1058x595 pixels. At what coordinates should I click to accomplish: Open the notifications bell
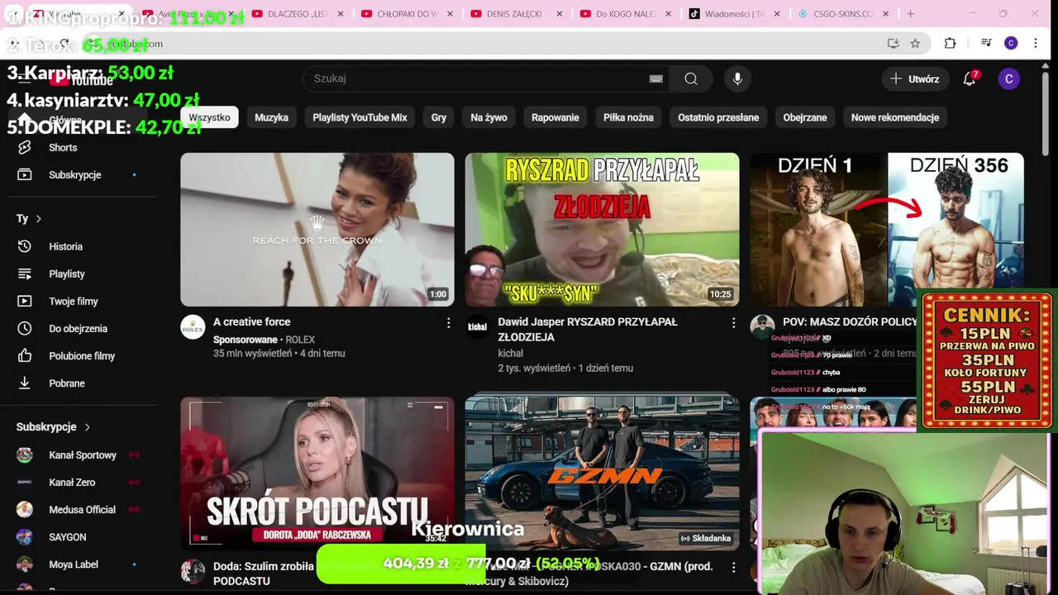click(970, 79)
